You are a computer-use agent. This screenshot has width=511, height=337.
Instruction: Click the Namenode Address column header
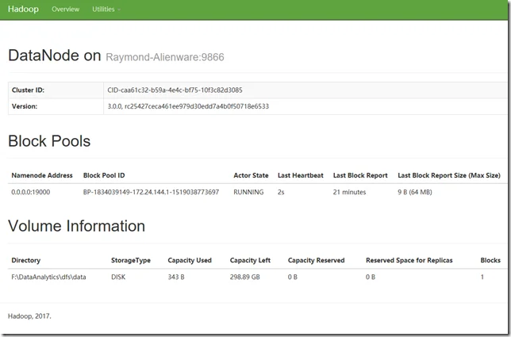(x=42, y=175)
